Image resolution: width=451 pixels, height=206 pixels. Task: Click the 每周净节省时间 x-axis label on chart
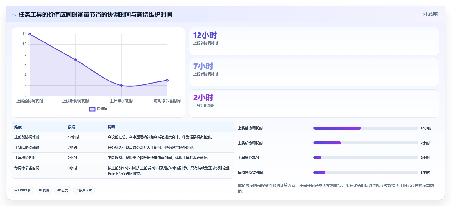(167, 101)
